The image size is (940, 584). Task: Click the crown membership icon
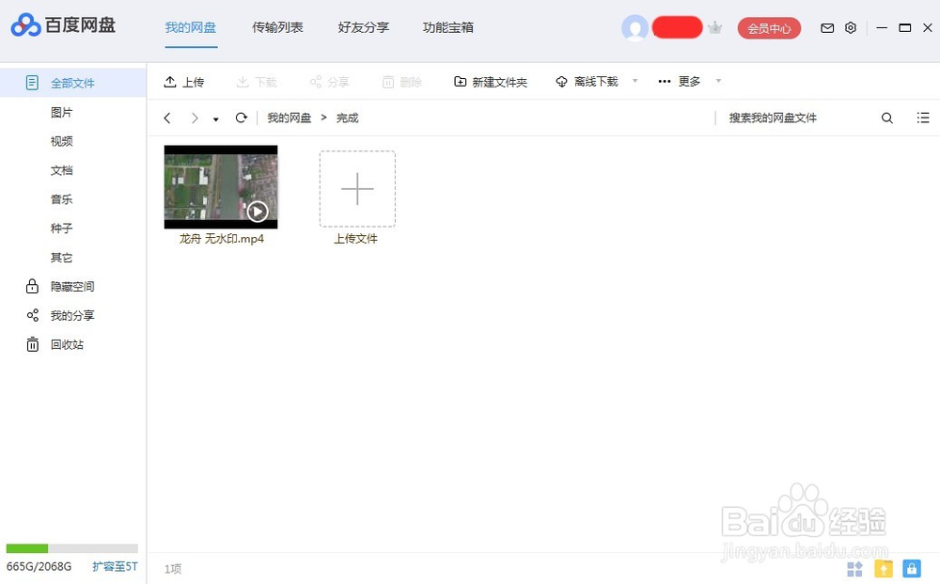pos(714,27)
